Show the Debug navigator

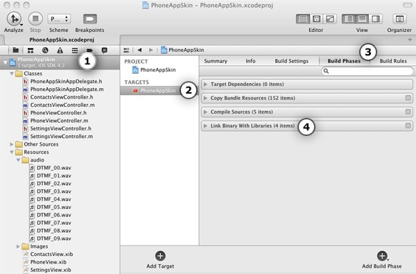point(75,50)
